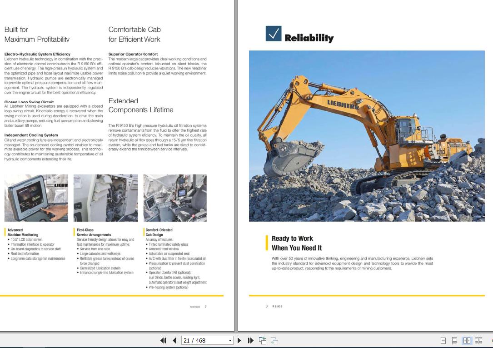Click 'First-Class Service Arrangements' caption title
Screen dimensions: 493x348
click(94, 232)
